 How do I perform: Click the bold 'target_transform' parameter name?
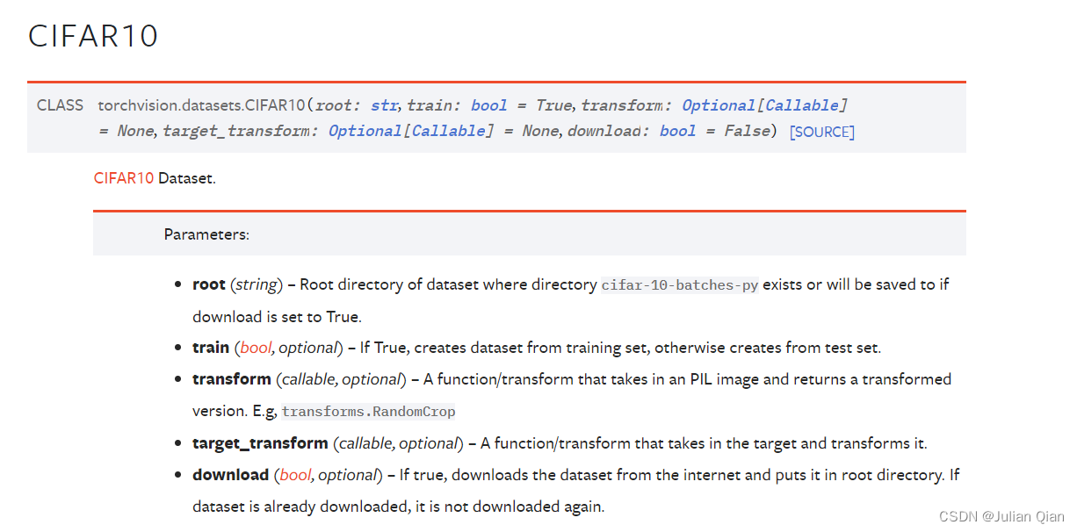coord(261,443)
